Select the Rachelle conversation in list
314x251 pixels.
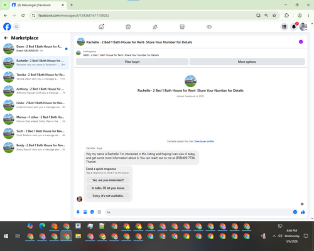pos(35,63)
